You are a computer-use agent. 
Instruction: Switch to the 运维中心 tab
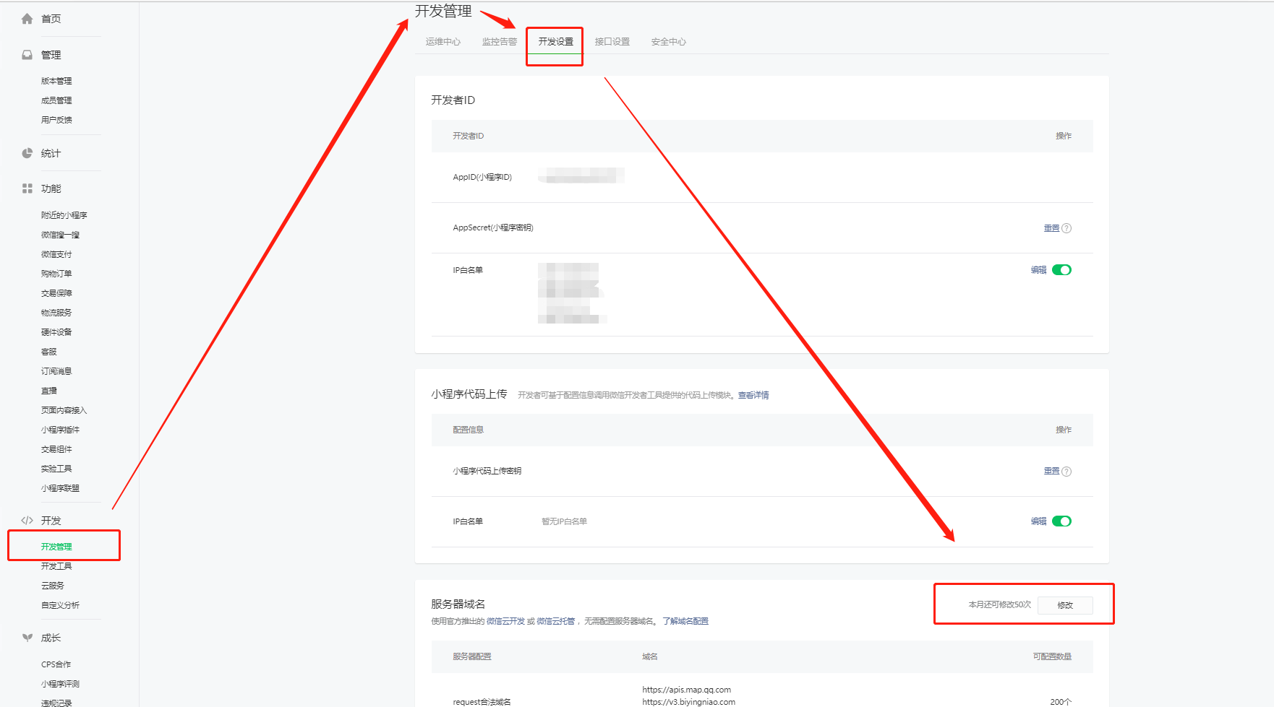(443, 42)
